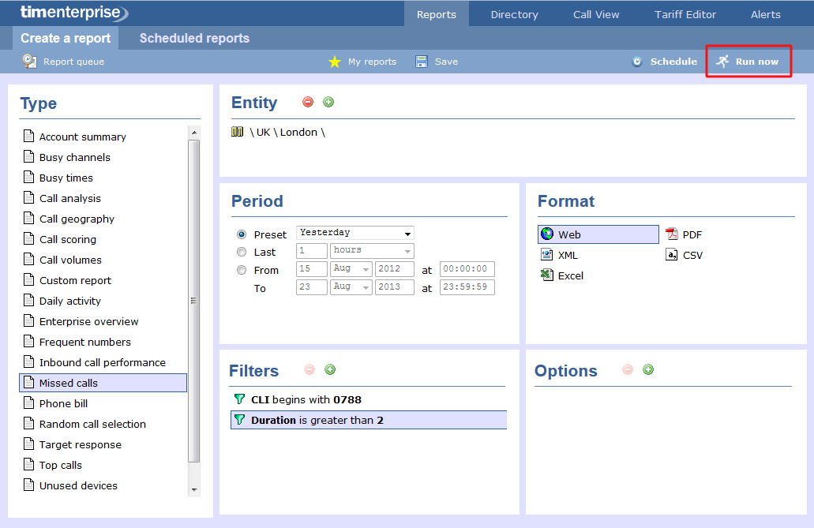Select the Last period radio button
Screen dimensions: 814x528
242,252
